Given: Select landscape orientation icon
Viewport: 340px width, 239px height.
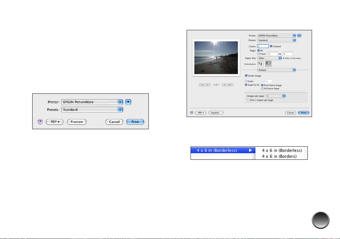Looking at the screenshot, I should click(268, 64).
